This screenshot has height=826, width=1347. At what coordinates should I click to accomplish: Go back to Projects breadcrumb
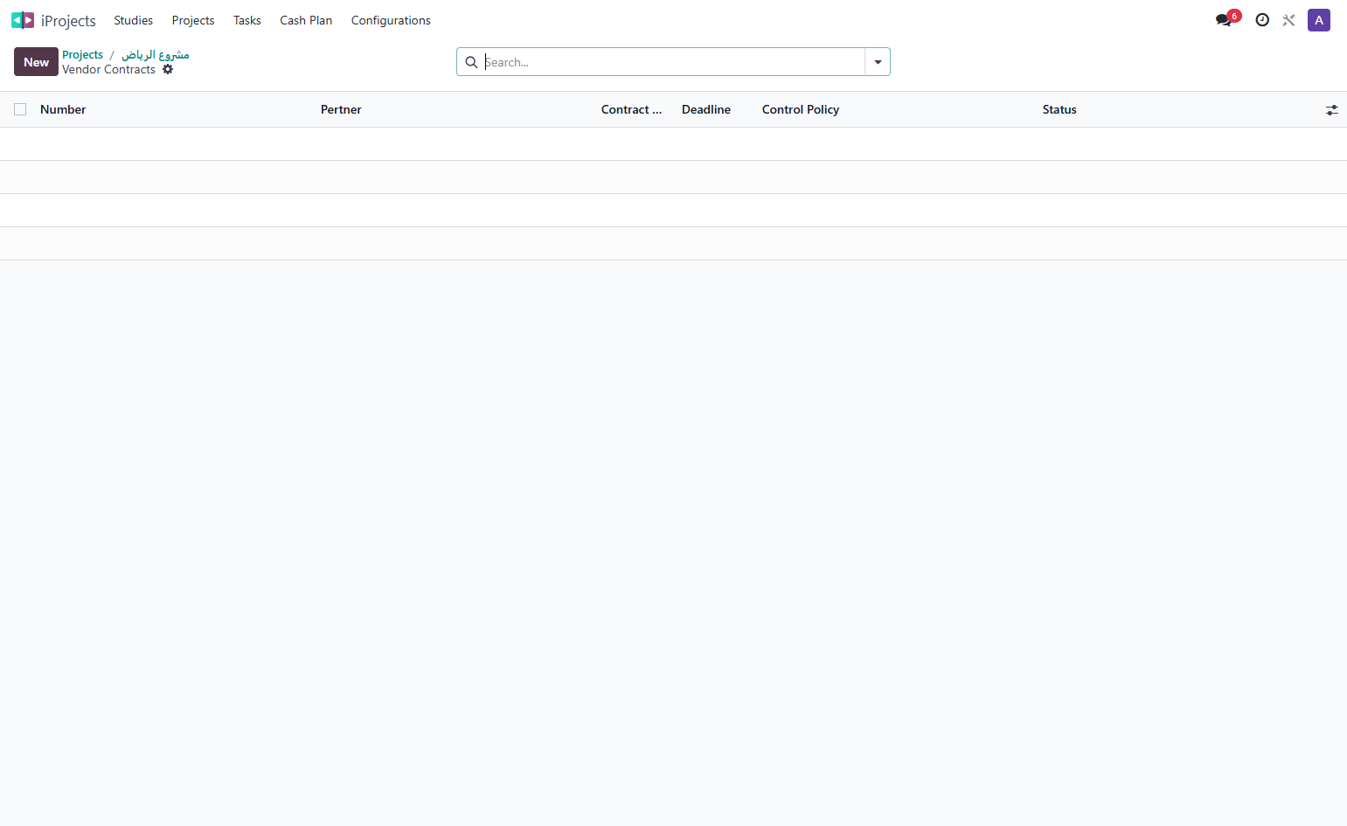pos(82,54)
